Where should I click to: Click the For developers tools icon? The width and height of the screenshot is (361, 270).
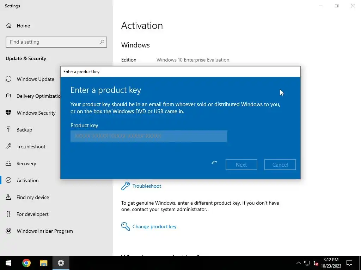click(8, 214)
